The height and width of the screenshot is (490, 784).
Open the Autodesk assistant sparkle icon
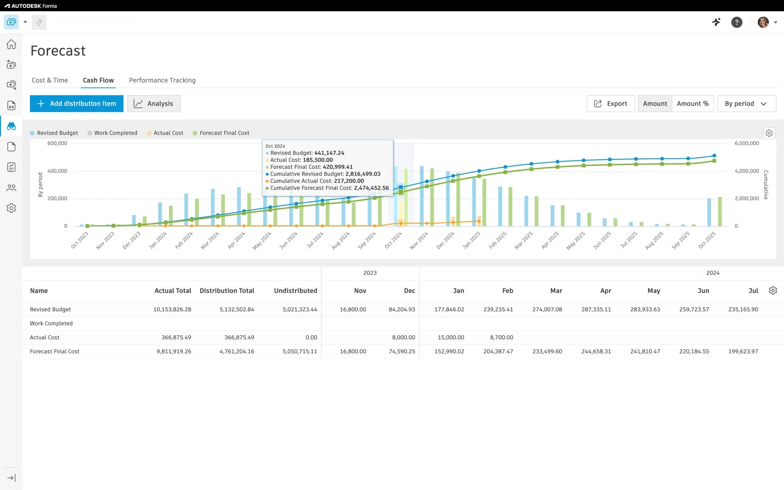[716, 22]
